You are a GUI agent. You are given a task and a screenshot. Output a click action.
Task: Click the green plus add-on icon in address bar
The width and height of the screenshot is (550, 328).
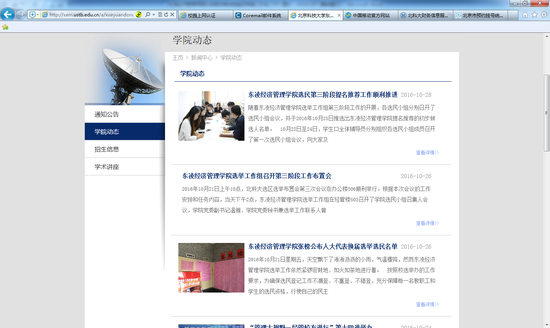(139, 14)
